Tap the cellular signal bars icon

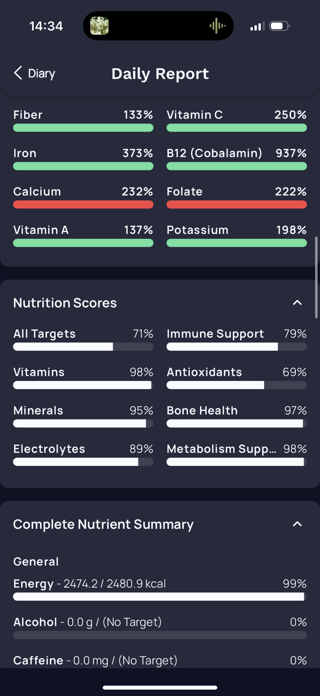pyautogui.click(x=257, y=27)
